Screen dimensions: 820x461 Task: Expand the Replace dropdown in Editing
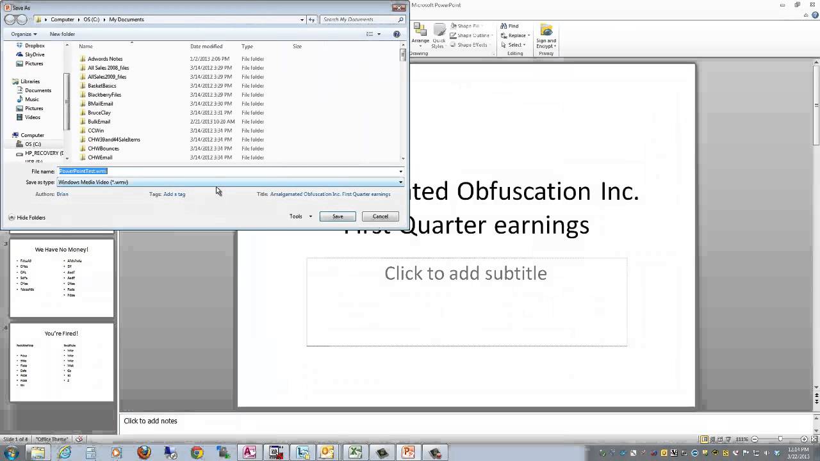[x=529, y=36]
